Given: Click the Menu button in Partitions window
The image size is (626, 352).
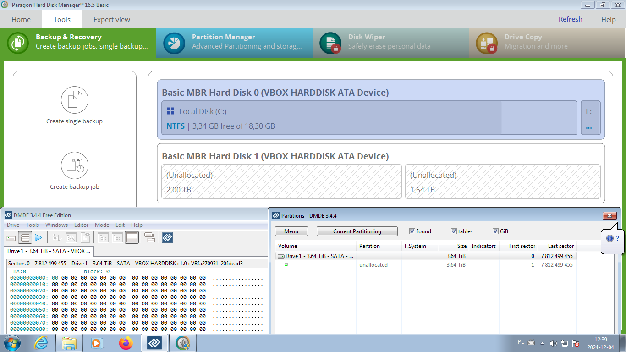Looking at the screenshot, I should (291, 231).
